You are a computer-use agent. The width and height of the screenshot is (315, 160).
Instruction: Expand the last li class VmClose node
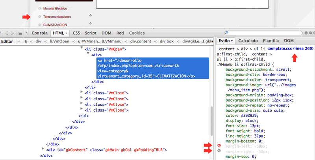(x=82, y=109)
